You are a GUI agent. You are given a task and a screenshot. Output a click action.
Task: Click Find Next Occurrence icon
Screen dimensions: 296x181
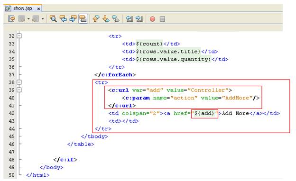73,18
